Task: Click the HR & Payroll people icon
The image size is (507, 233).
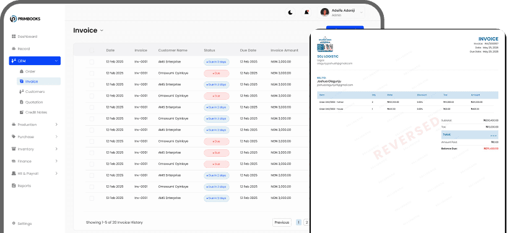Action: [x=14, y=174]
